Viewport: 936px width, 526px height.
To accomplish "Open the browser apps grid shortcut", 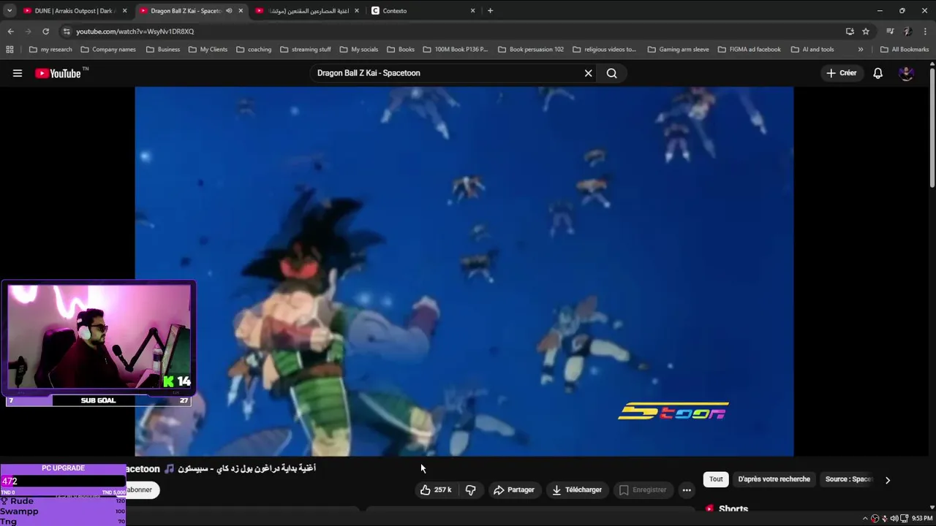I will (10, 50).
